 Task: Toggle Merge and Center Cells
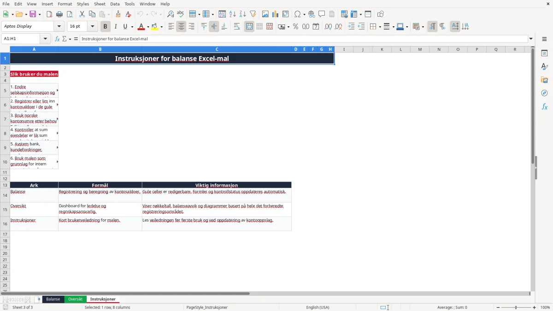click(249, 27)
